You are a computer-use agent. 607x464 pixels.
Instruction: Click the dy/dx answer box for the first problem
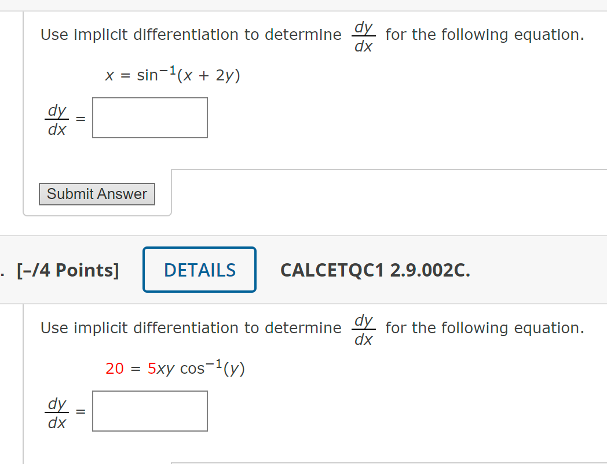pyautogui.click(x=149, y=117)
